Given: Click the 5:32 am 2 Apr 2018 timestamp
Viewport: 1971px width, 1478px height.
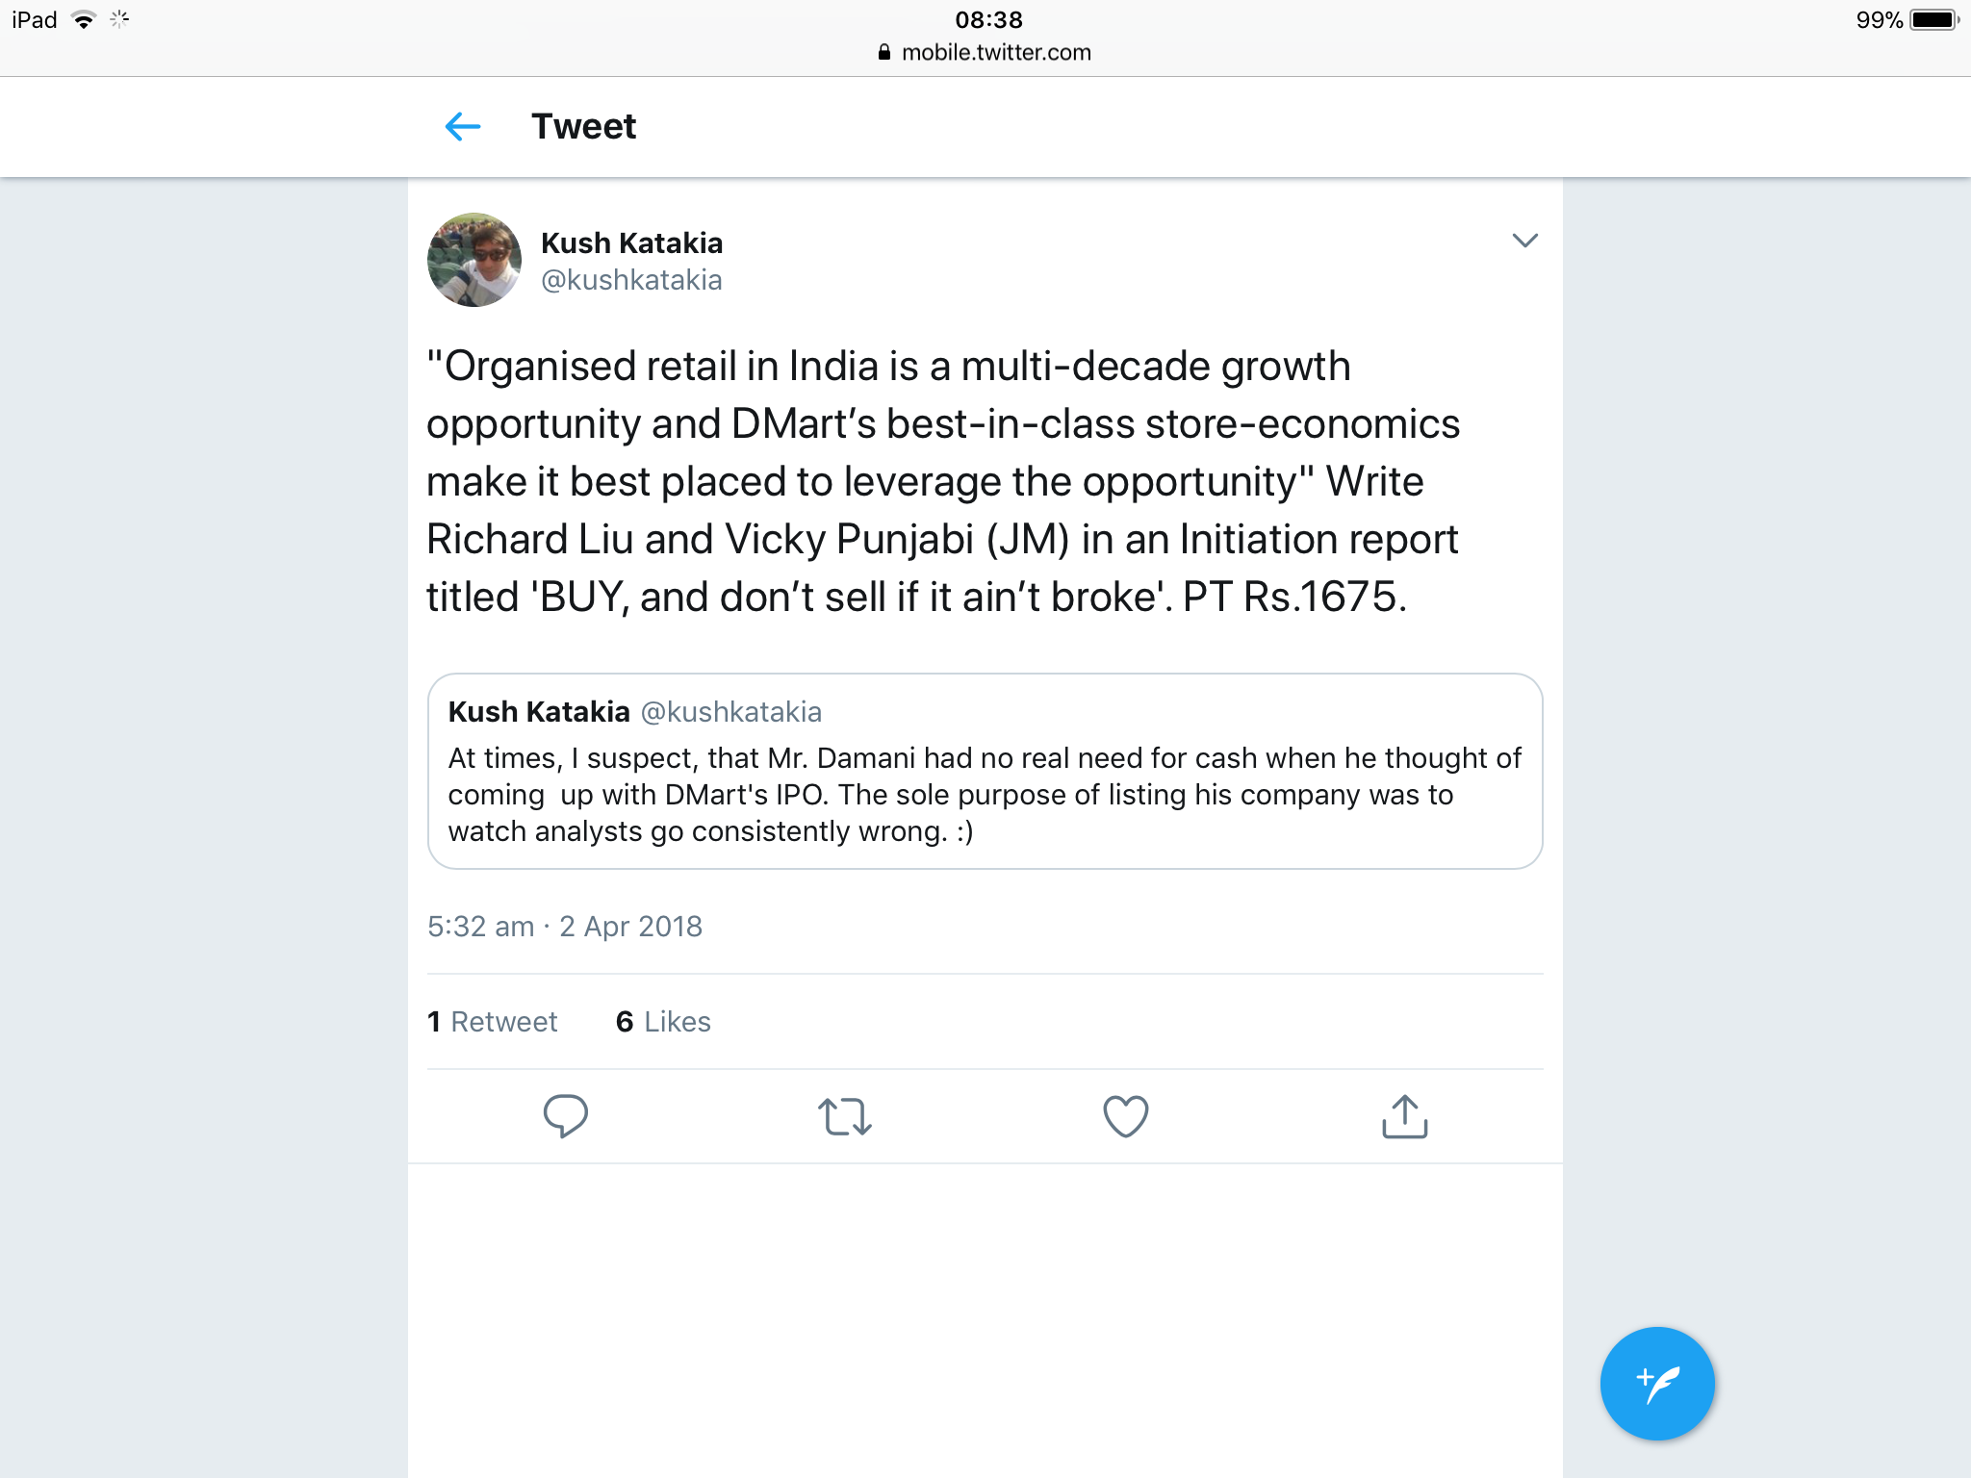Looking at the screenshot, I should (x=565, y=927).
